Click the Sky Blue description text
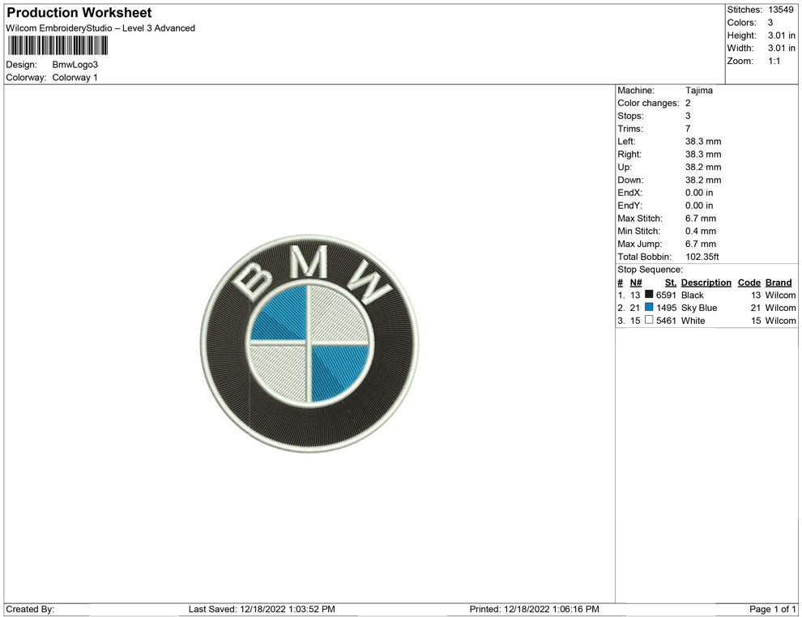This screenshot has height=617, width=802. tap(698, 308)
